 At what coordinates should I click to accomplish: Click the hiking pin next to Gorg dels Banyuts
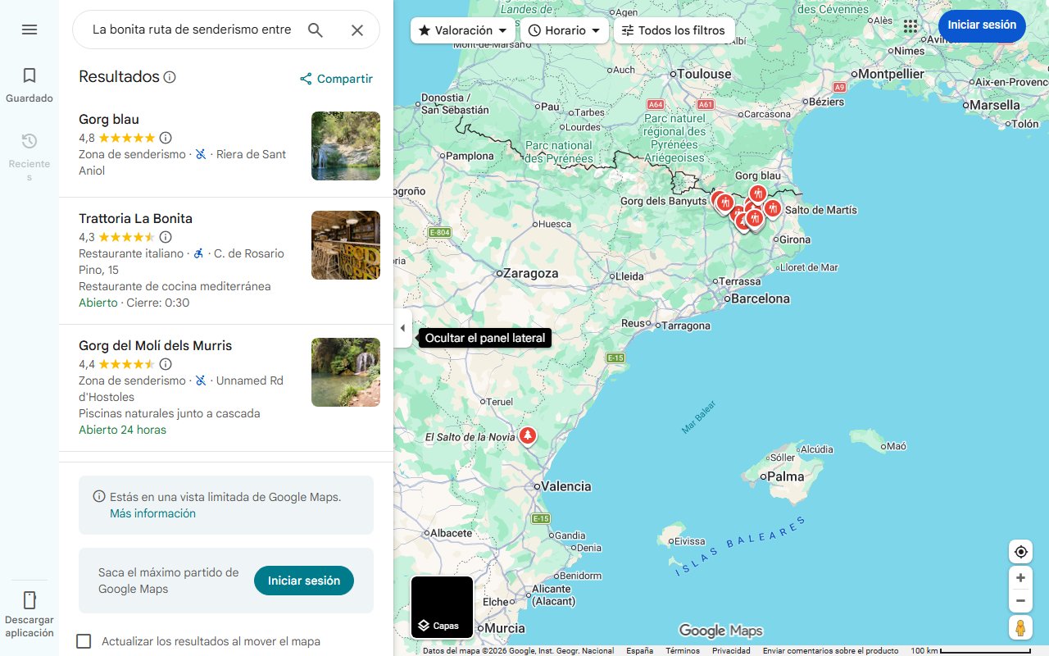pos(724,202)
